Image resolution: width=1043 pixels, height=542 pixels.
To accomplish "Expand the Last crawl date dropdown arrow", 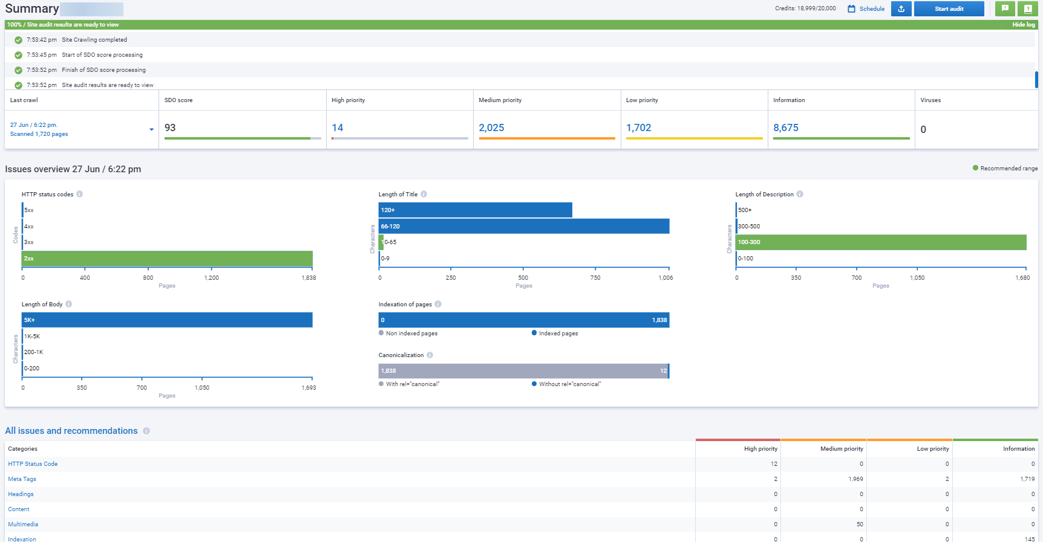I will (151, 129).
